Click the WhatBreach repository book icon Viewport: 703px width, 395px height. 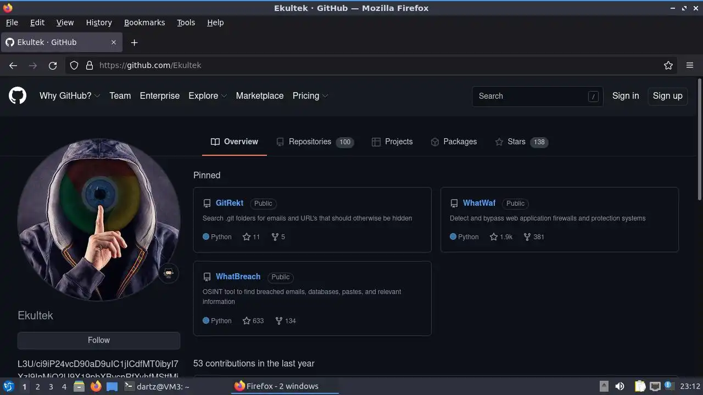(x=207, y=277)
